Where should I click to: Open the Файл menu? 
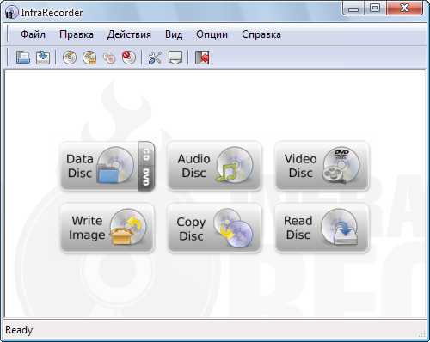[x=33, y=34]
